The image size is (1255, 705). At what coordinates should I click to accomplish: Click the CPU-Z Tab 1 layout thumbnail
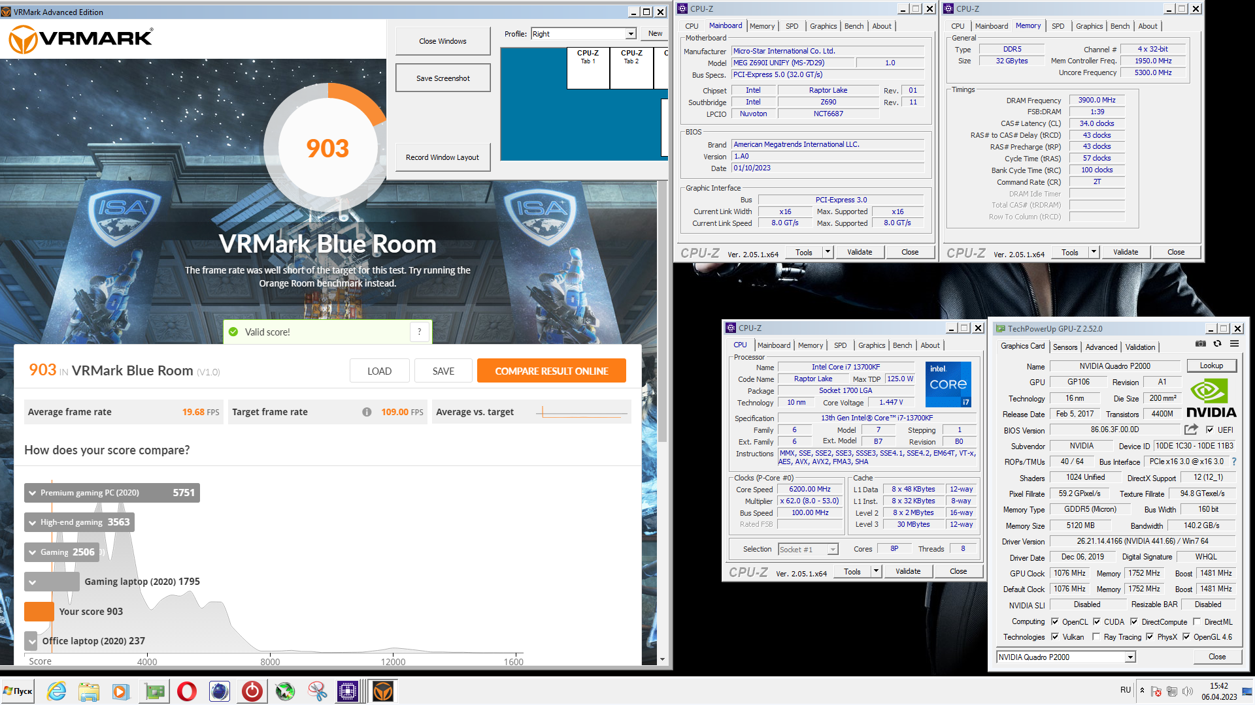click(588, 68)
